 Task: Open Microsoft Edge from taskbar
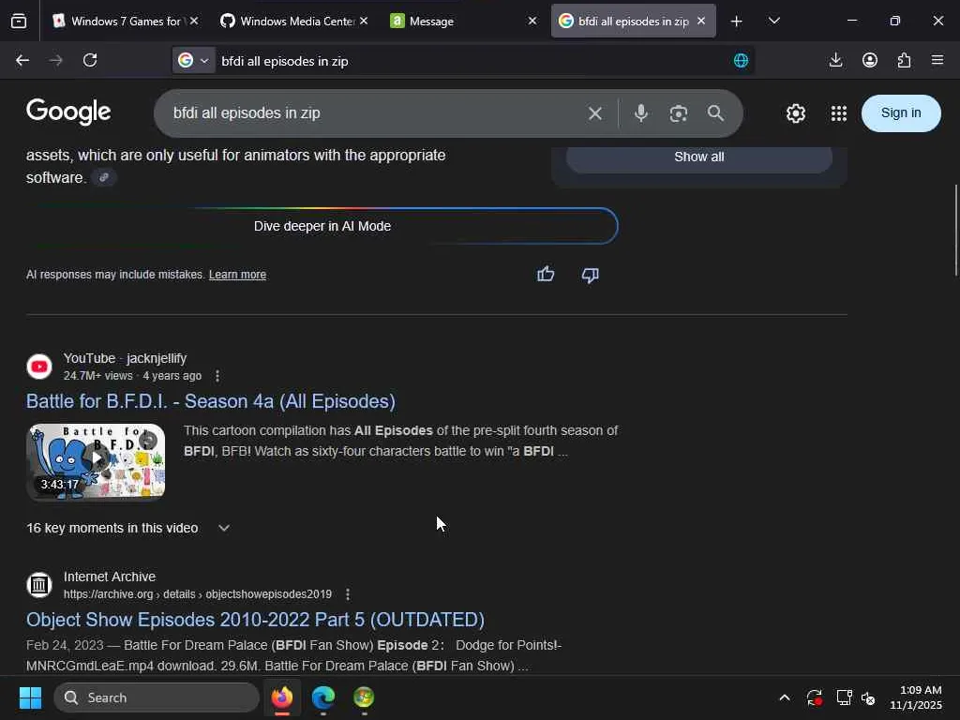coord(323,697)
